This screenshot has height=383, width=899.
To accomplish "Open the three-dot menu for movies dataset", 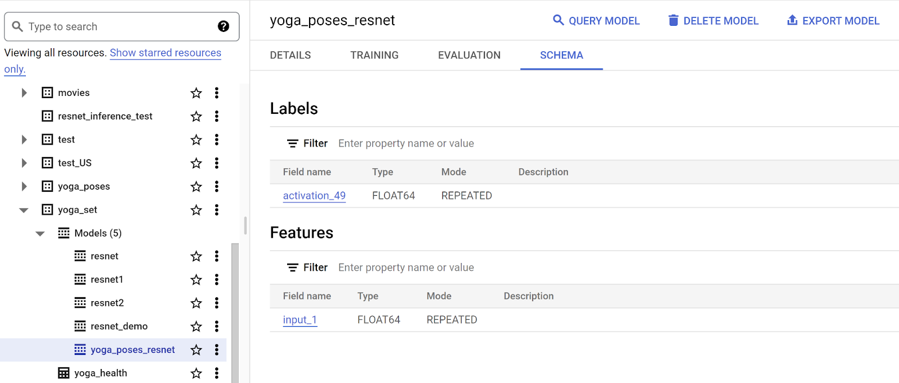I will [216, 93].
